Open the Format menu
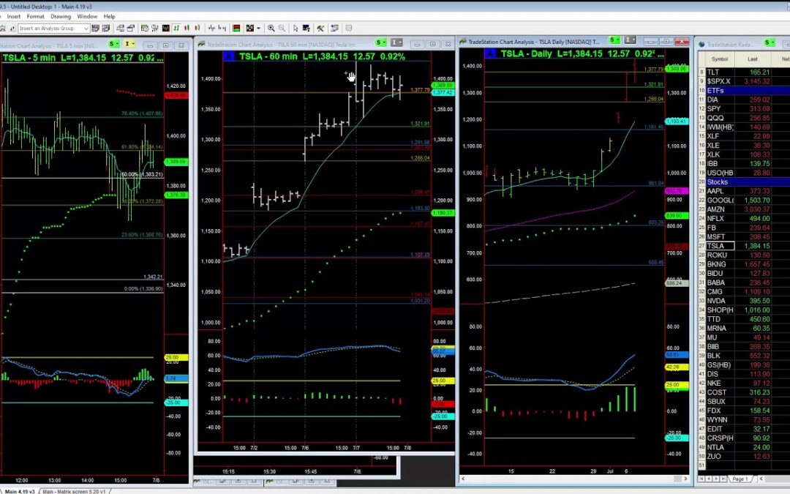Viewport: 790px width, 494px height. 35,17
